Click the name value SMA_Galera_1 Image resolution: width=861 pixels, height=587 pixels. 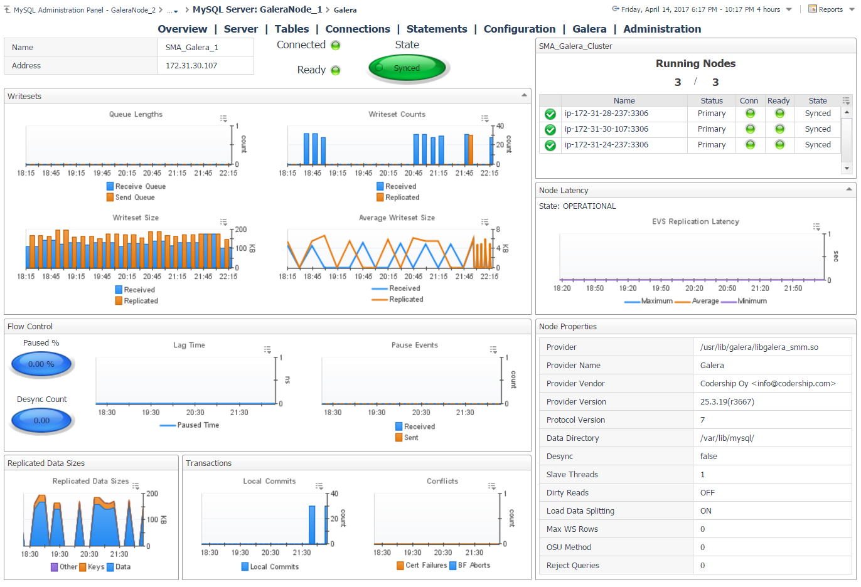192,47
